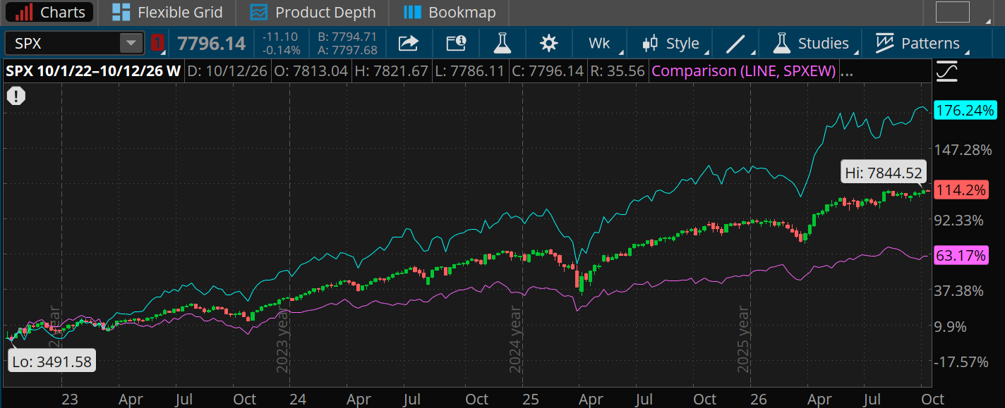The image size is (1005, 408).
Task: Click the Share chart arrow icon
Action: coord(408,44)
